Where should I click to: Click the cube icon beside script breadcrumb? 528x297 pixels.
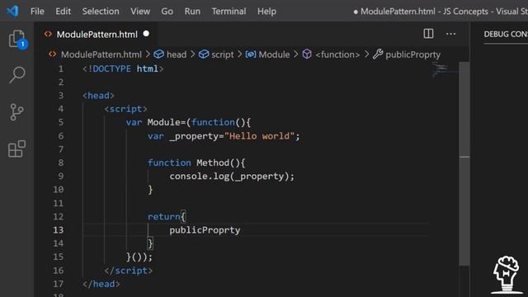pos(204,54)
